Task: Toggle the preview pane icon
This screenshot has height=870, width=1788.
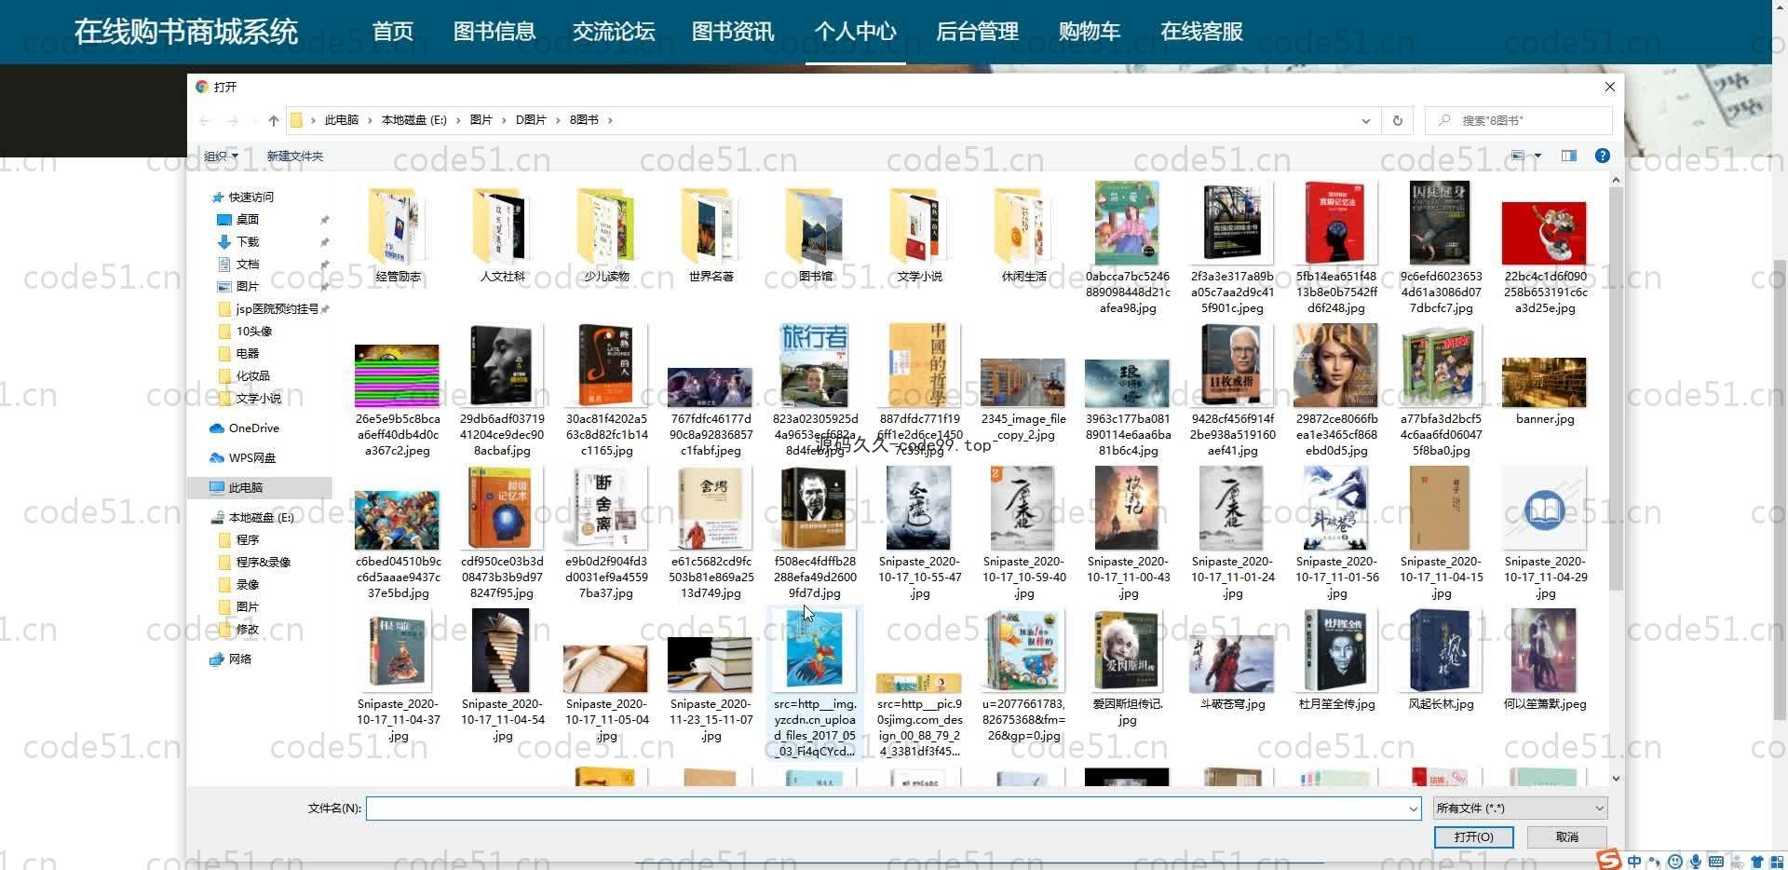Action: (1569, 156)
